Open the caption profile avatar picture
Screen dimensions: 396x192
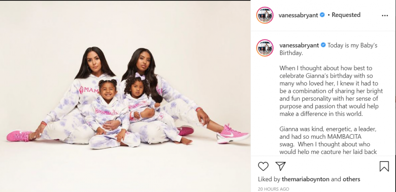[265, 48]
